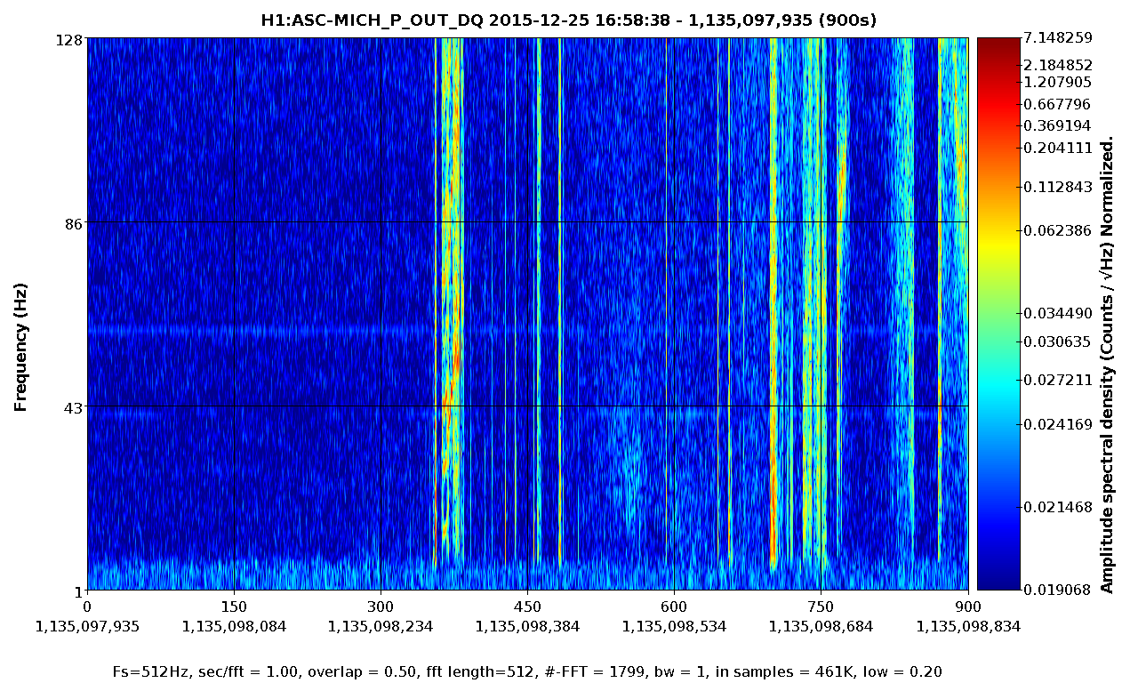Select GPS time 1,135,098,084
The height and width of the screenshot is (683, 1138).
point(234,626)
